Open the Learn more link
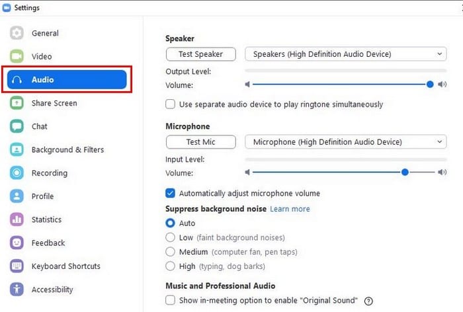 (290, 209)
